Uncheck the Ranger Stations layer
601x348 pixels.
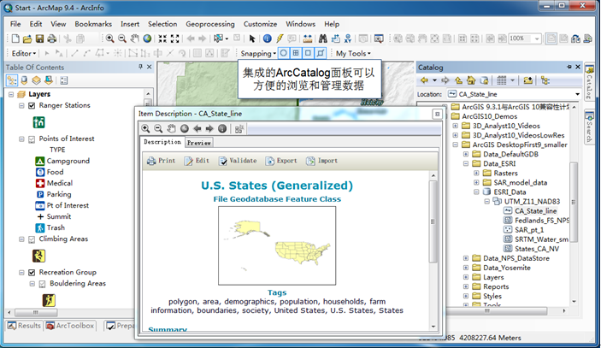(x=32, y=106)
